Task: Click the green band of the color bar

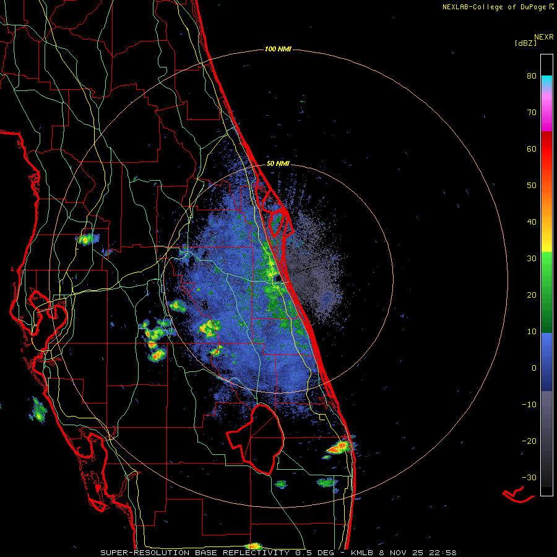Action: point(546,292)
